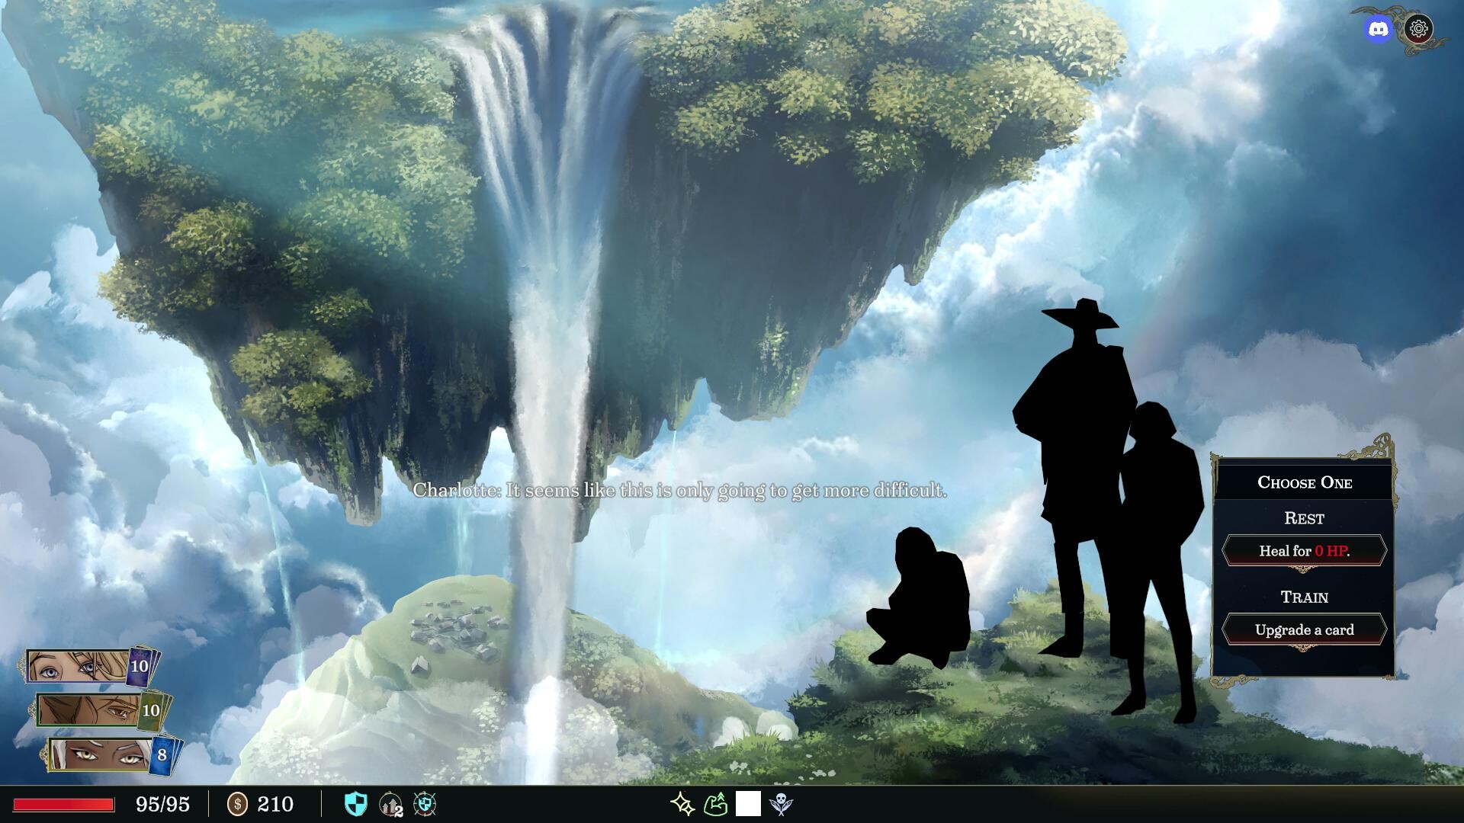Image resolution: width=1464 pixels, height=823 pixels.
Task: Click the brown-haired character portrait
Action: 89,710
